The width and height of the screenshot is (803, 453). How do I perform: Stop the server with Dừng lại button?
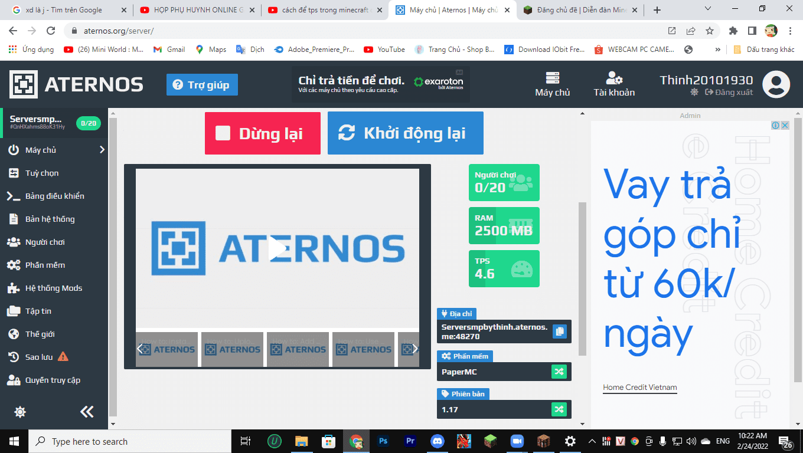click(263, 133)
